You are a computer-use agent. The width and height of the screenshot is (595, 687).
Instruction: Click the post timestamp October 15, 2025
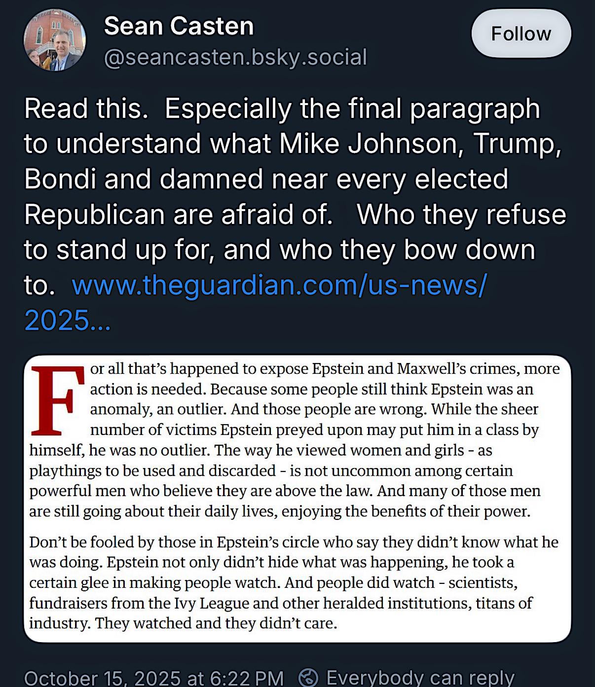(x=153, y=678)
